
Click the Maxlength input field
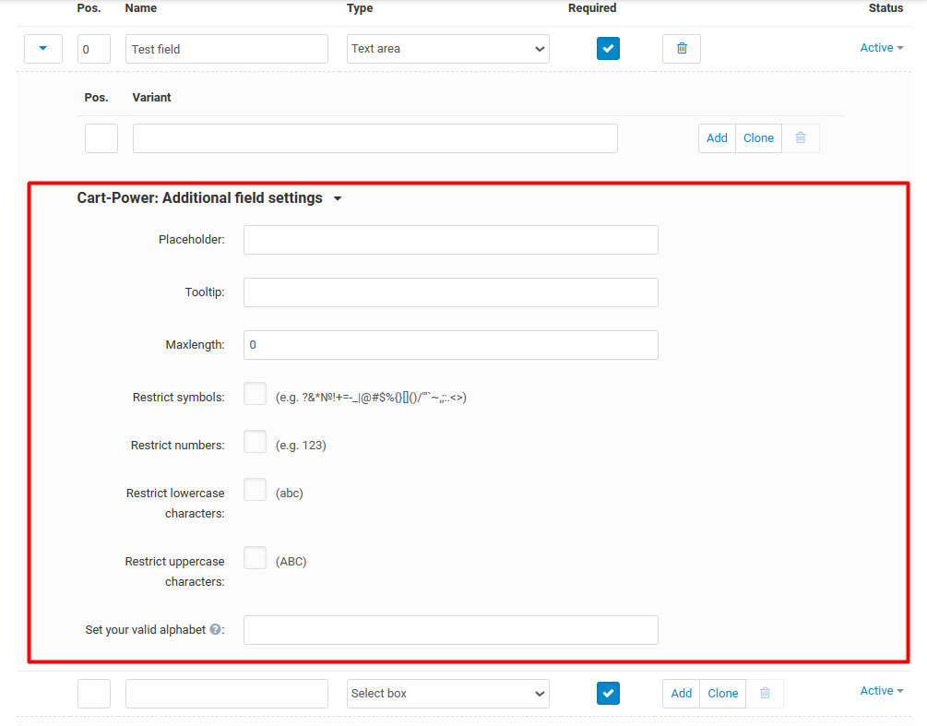tap(450, 345)
